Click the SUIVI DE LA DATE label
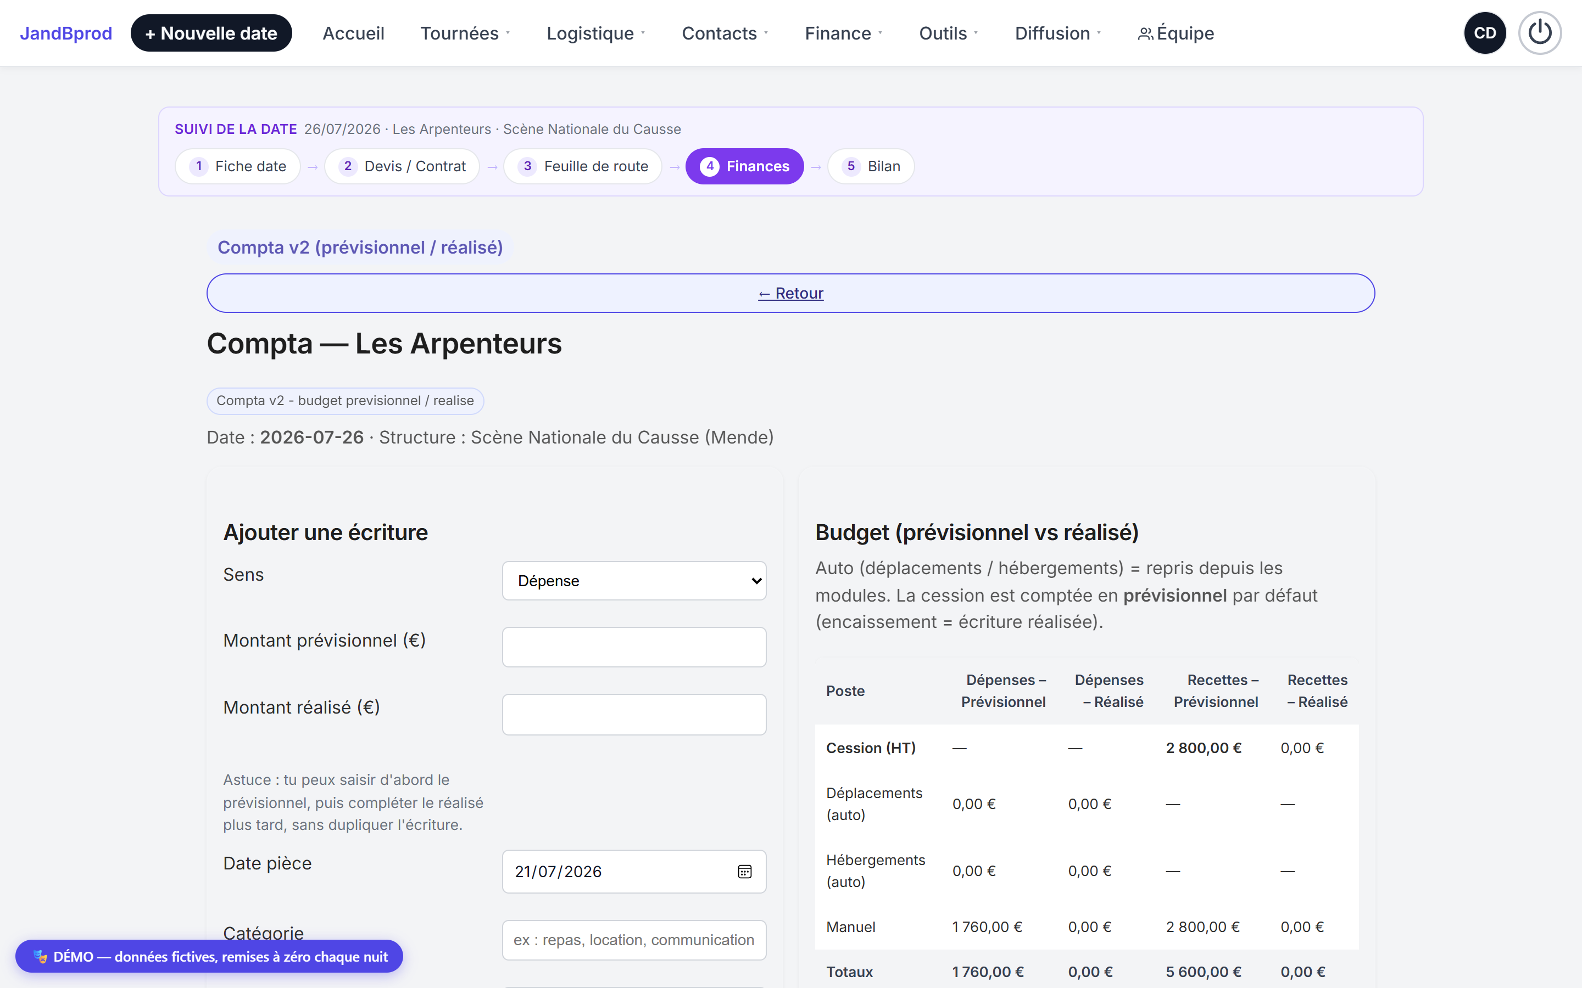The height and width of the screenshot is (988, 1582). (x=235, y=129)
